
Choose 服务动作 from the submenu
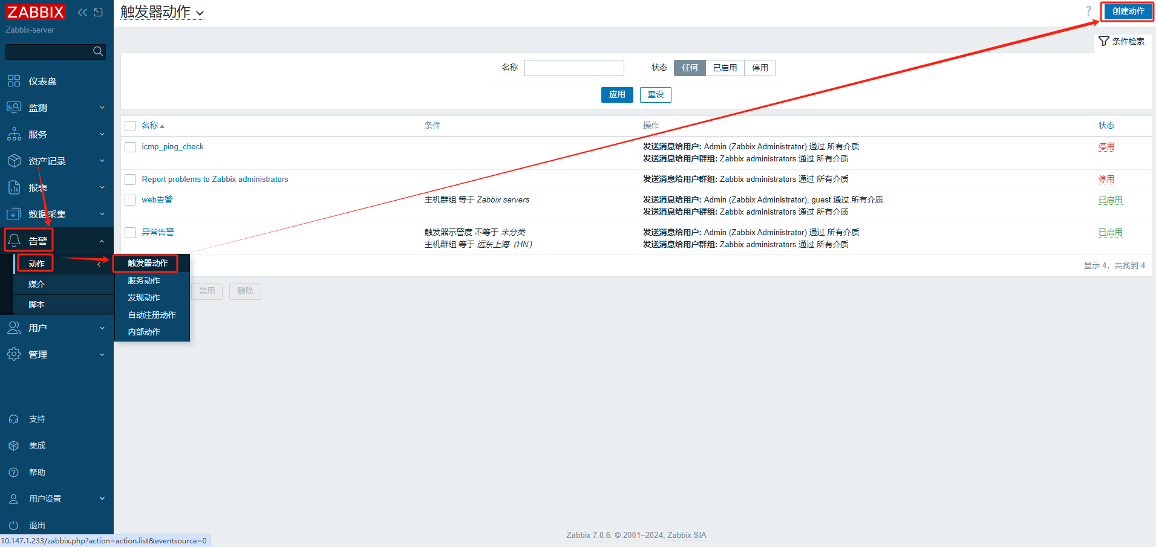pyautogui.click(x=144, y=280)
